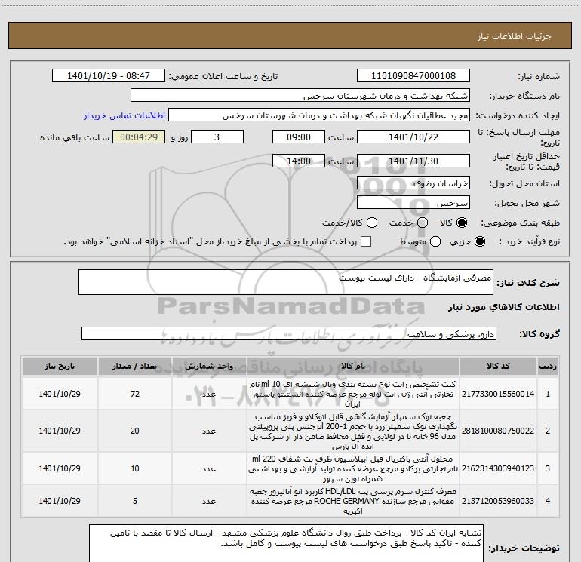Click date 1401/10/29 in row 4
The height and width of the screenshot is (562, 581).
point(60,501)
